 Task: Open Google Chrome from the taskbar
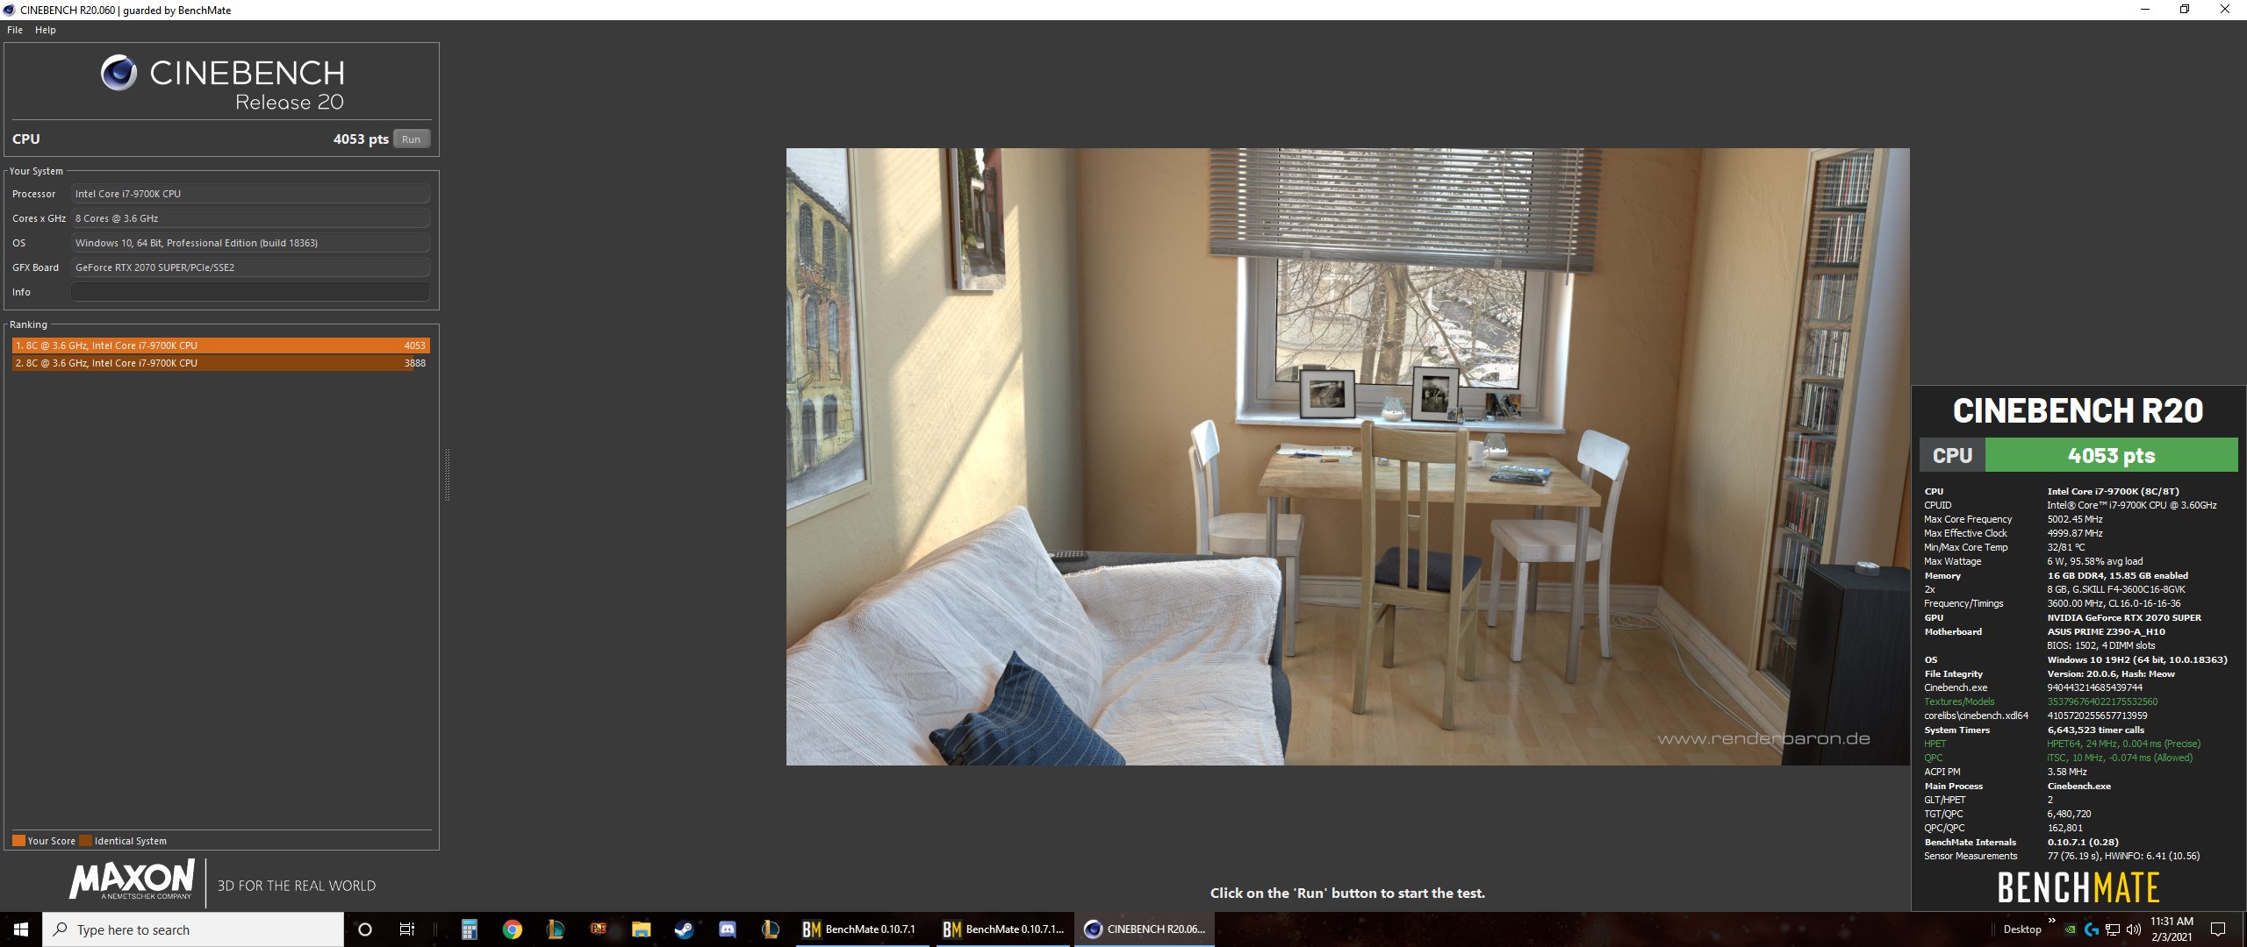point(513,929)
